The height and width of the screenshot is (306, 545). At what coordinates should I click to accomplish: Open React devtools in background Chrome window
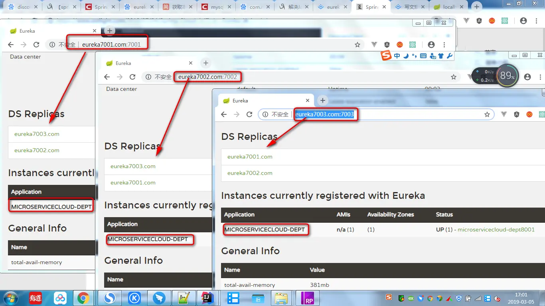[505, 21]
